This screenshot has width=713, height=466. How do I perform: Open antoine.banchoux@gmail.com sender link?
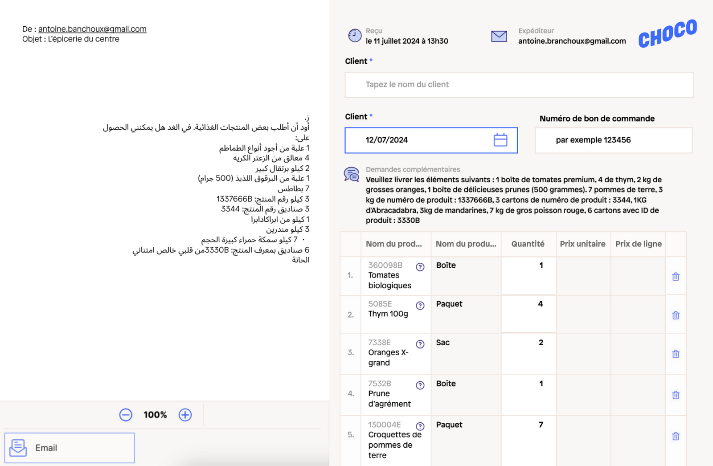point(92,29)
